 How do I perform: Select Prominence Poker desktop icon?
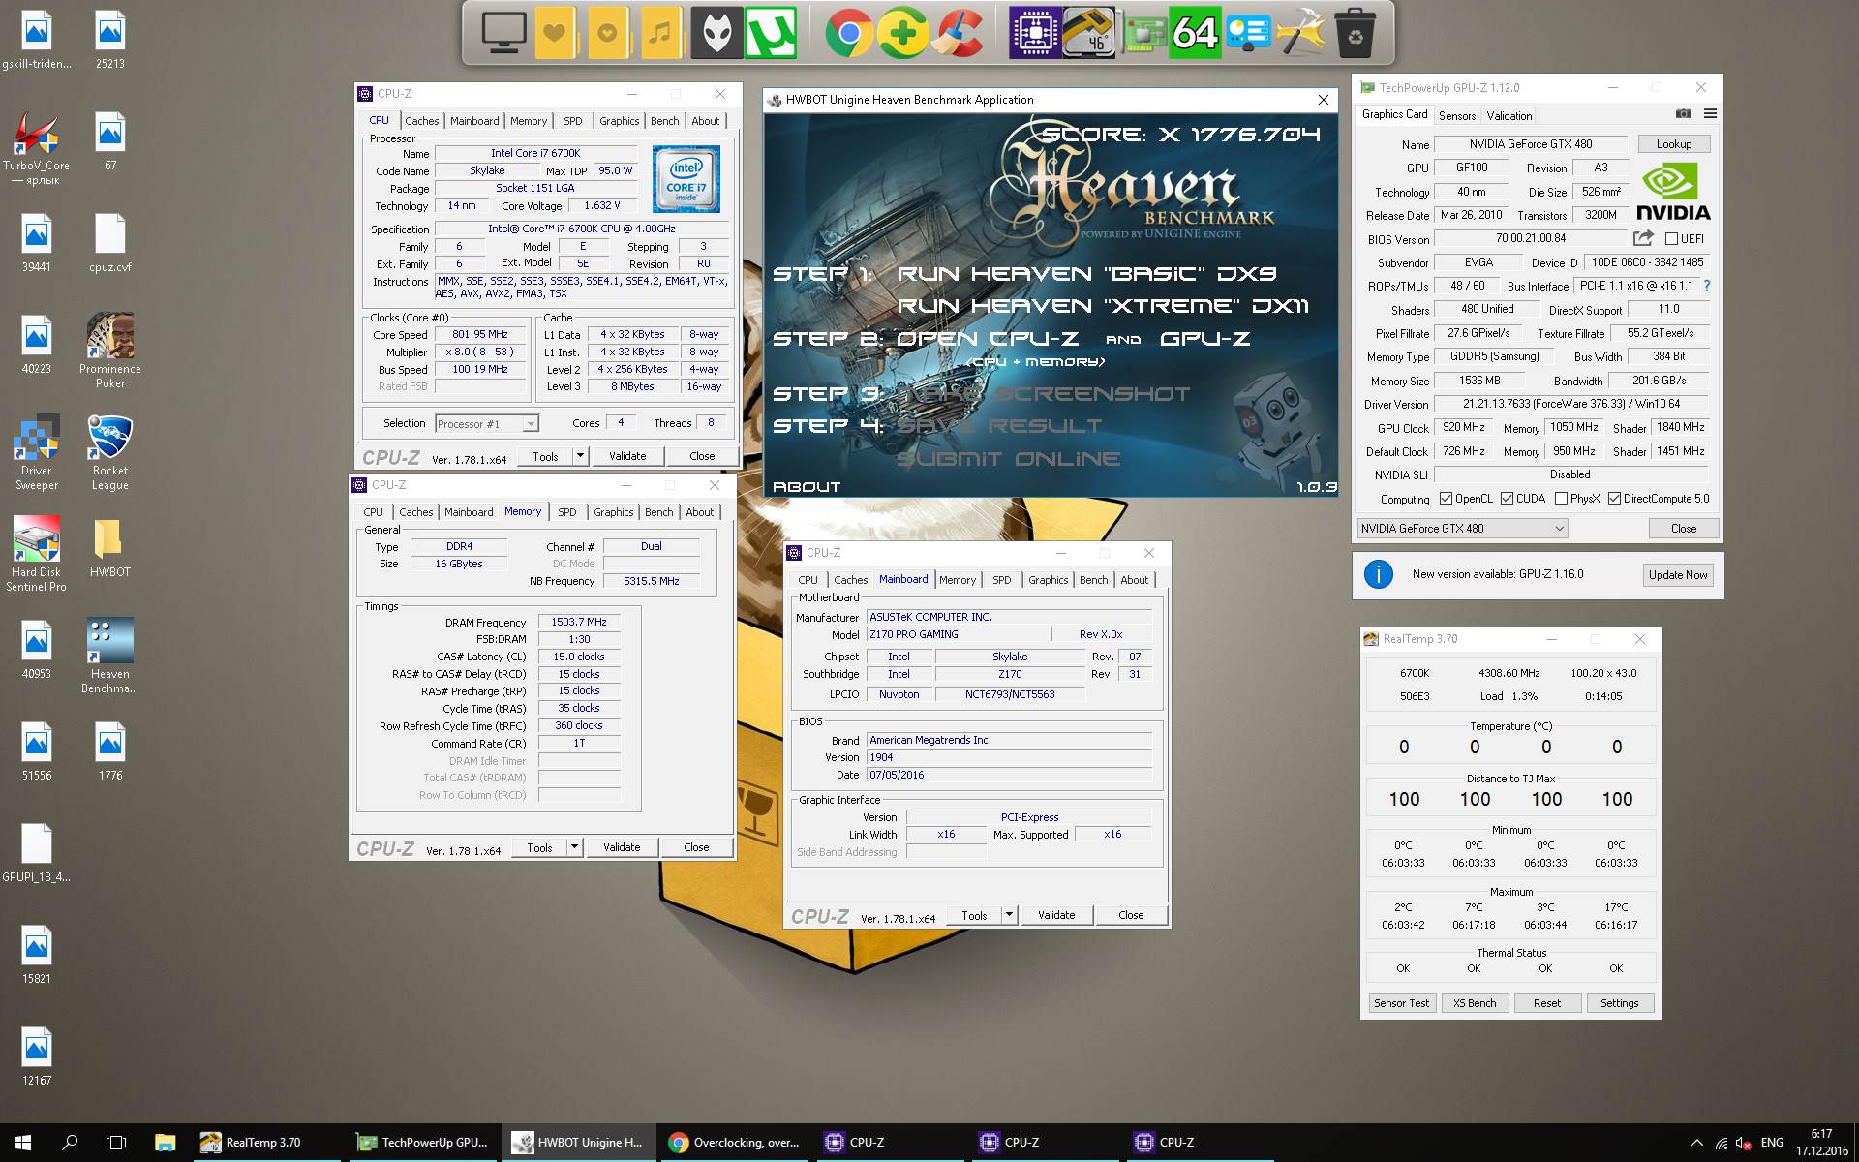coord(110,351)
